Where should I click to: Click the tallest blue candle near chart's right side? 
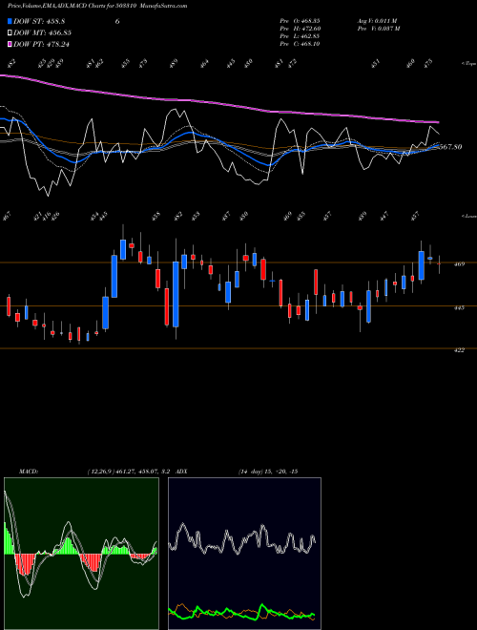point(421,265)
